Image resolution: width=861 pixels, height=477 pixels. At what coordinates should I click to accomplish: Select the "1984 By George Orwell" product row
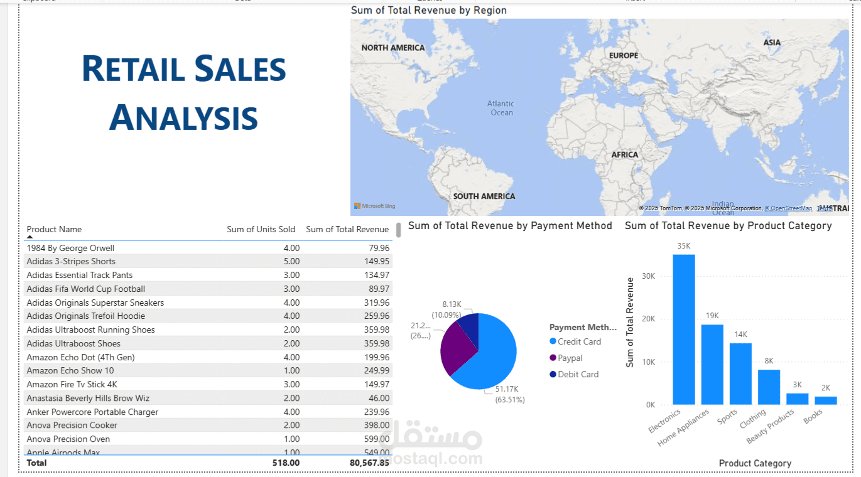[208, 248]
